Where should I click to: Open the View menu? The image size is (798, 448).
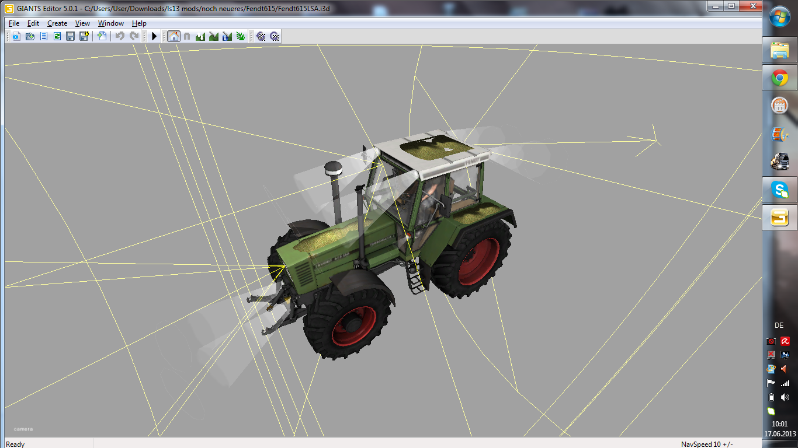click(82, 23)
